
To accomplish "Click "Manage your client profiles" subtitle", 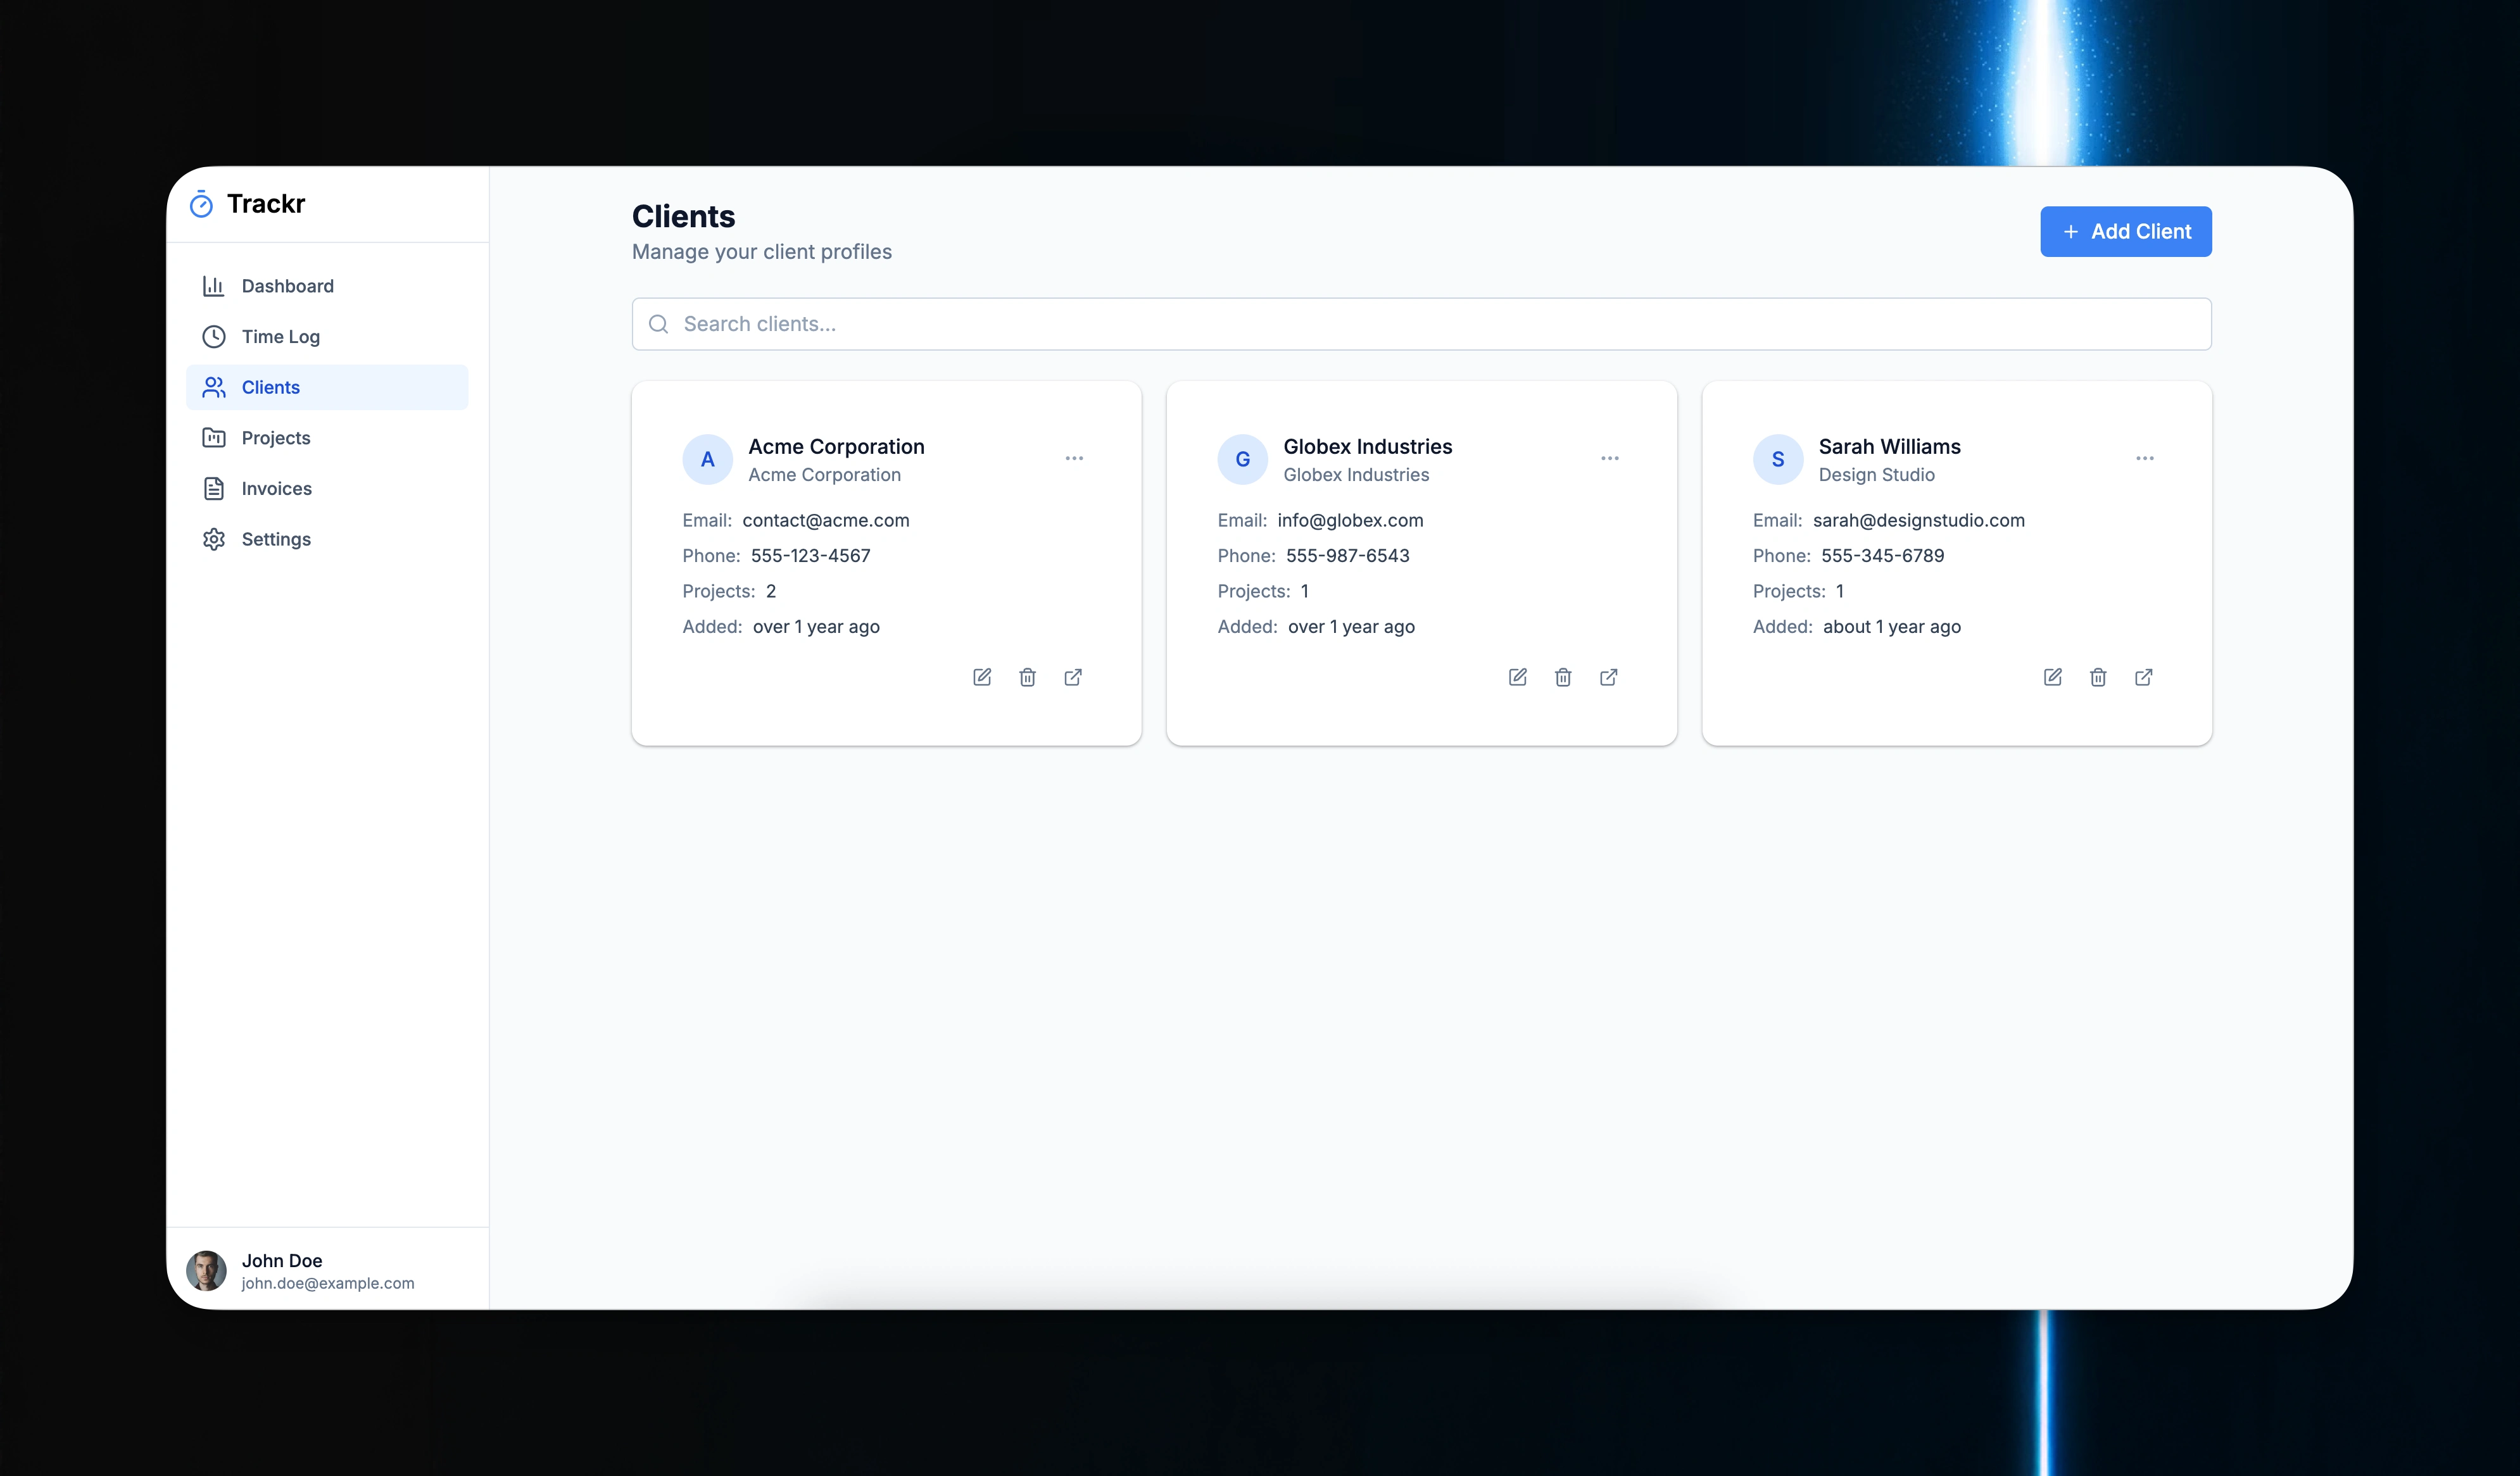I will click(761, 252).
